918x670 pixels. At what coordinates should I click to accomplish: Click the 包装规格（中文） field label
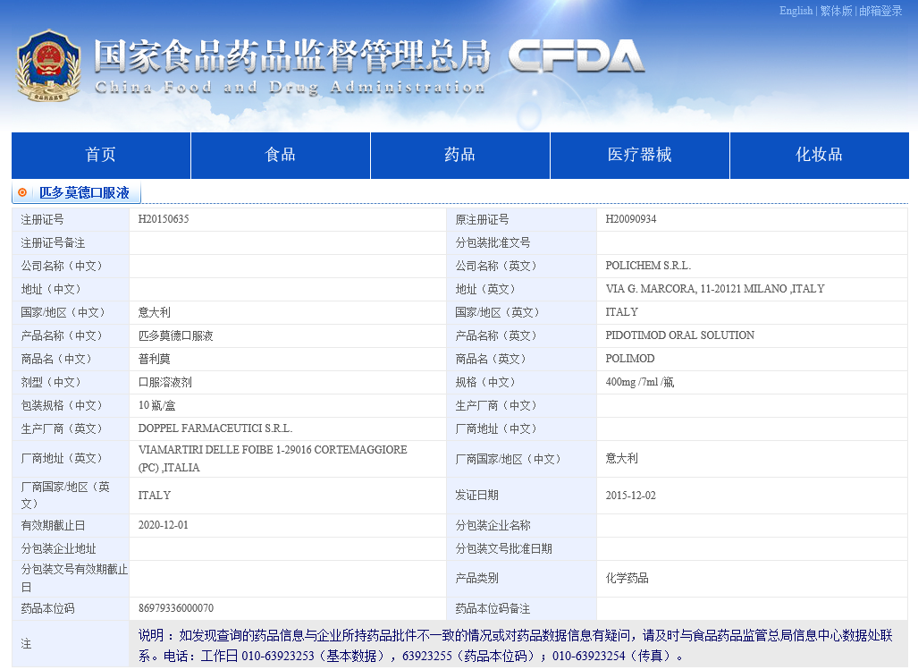[62, 405]
